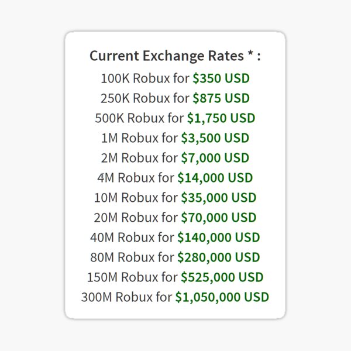This screenshot has height=351, width=351.
Task: Click the 500K Robux text
Action: [x=122, y=118]
